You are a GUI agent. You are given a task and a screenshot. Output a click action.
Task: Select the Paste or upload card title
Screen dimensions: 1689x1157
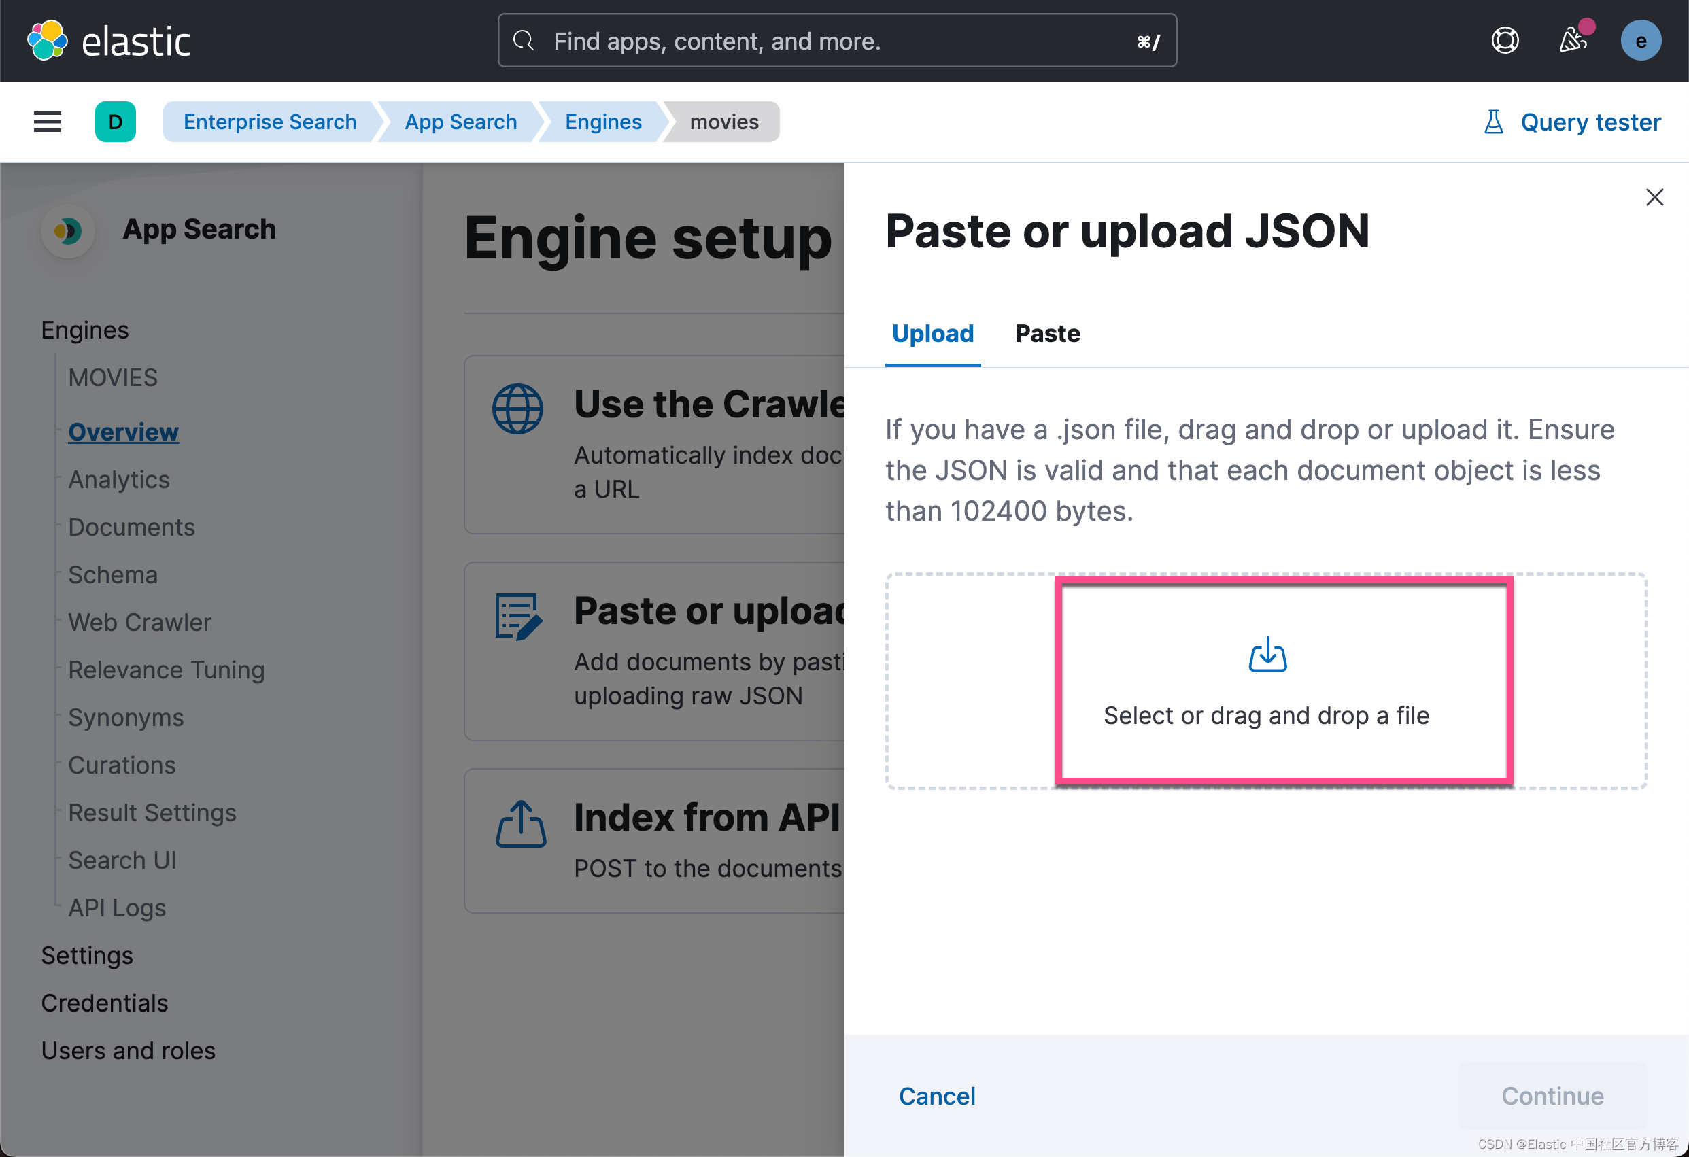tap(709, 610)
